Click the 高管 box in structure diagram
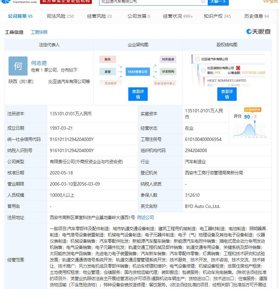279x289 pixels. (108, 72)
